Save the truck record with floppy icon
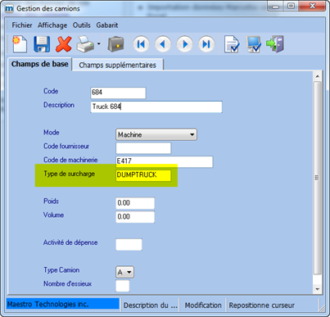Screen dimensions: 330x317 coord(42,44)
